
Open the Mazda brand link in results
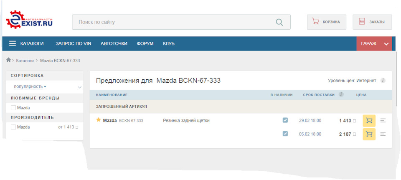point(110,120)
